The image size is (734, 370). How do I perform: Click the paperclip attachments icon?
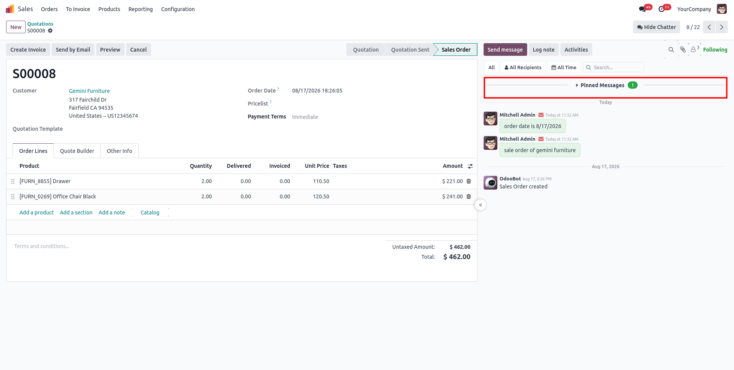click(x=683, y=50)
